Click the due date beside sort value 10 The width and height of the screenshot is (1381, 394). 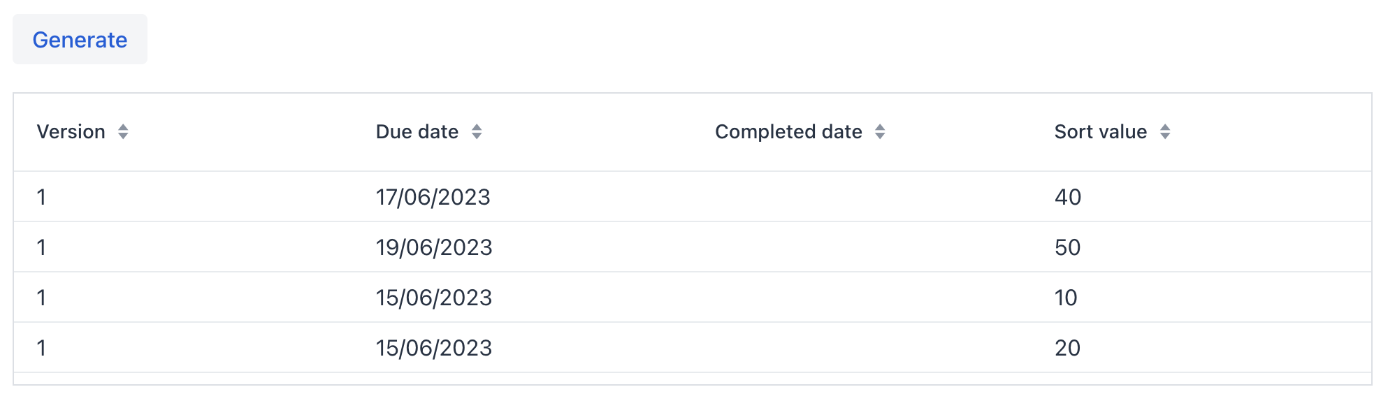433,298
